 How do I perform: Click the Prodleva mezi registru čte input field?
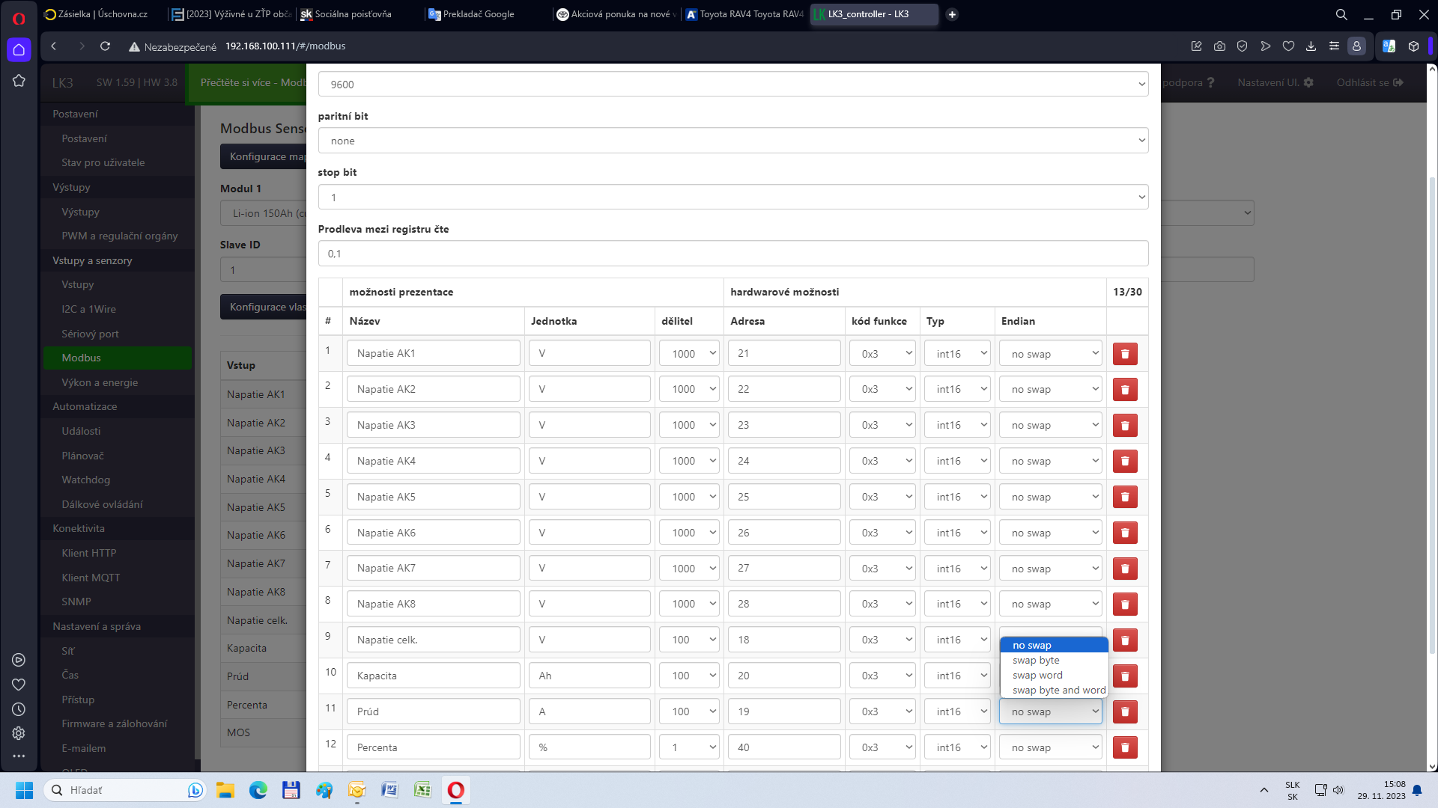coord(732,254)
